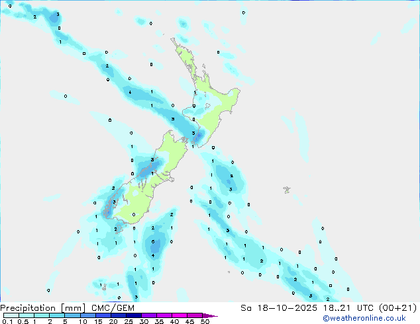Select the 30–35 mm purple legend swatch
This screenshot has width=420, height=324.
pyautogui.click(x=149, y=315)
